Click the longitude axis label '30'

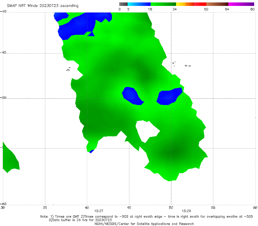[x=3, y=208]
